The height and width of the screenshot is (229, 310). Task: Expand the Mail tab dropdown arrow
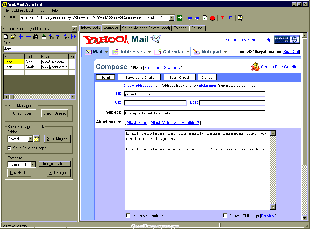[107, 52]
